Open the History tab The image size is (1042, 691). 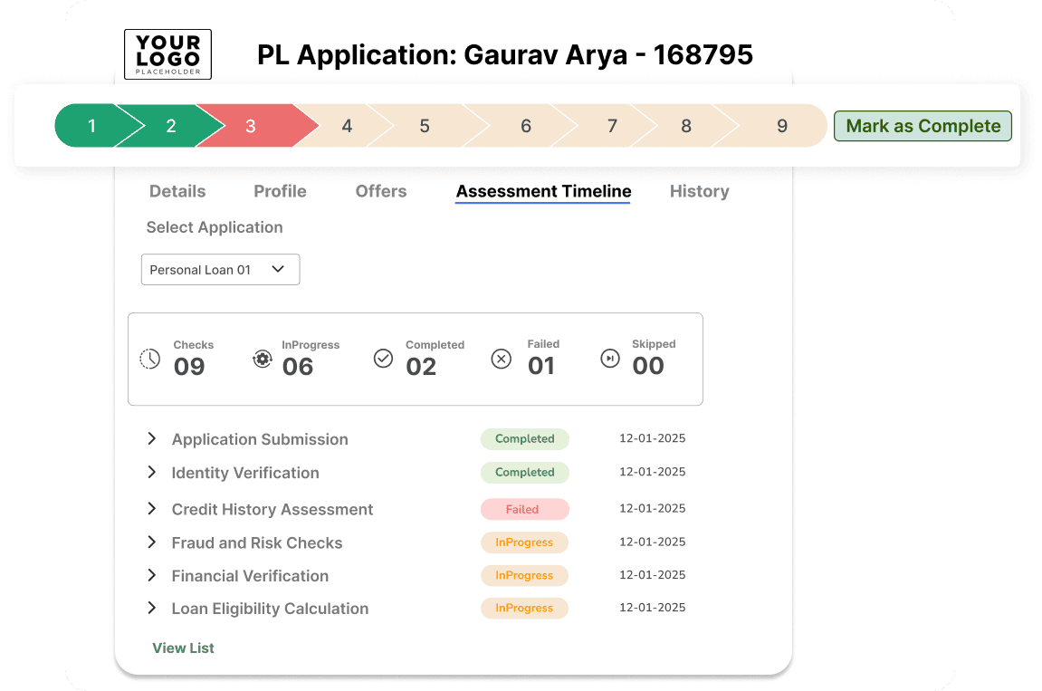pos(699,191)
